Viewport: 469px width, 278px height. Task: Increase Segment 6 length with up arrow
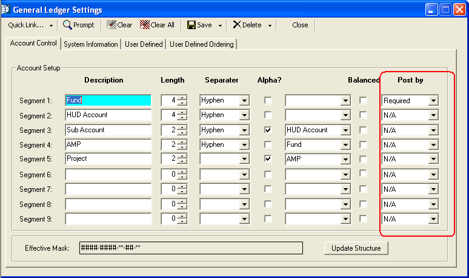point(182,172)
